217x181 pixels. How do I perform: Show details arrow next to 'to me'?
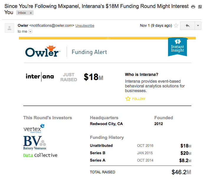pos(30,32)
